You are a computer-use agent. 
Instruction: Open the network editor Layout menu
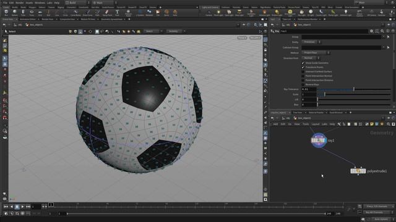point(316,124)
